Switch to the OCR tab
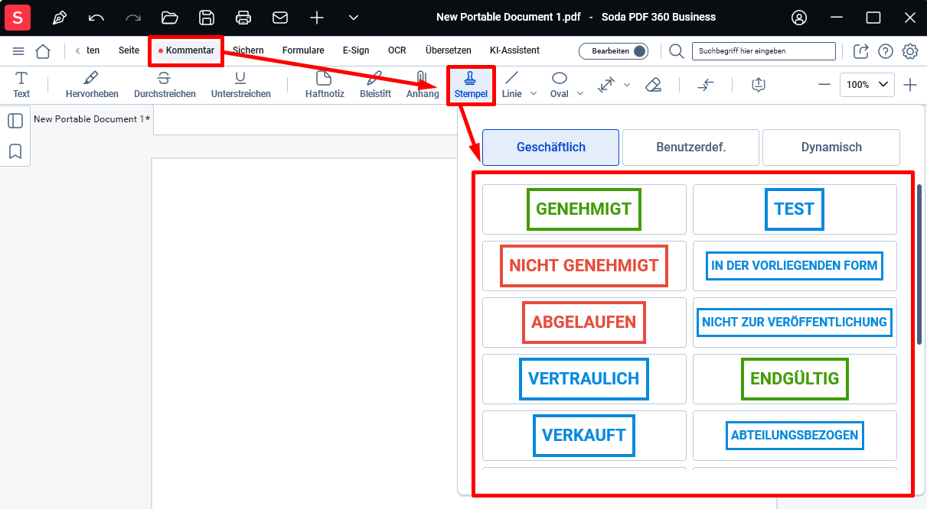 click(x=397, y=50)
